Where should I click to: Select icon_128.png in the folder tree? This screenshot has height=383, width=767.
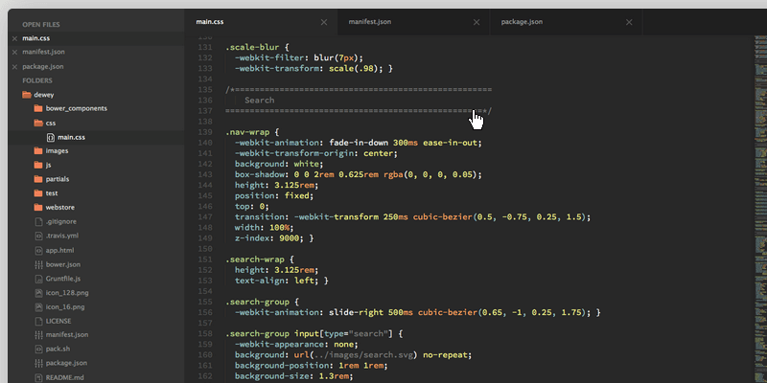coord(66,291)
